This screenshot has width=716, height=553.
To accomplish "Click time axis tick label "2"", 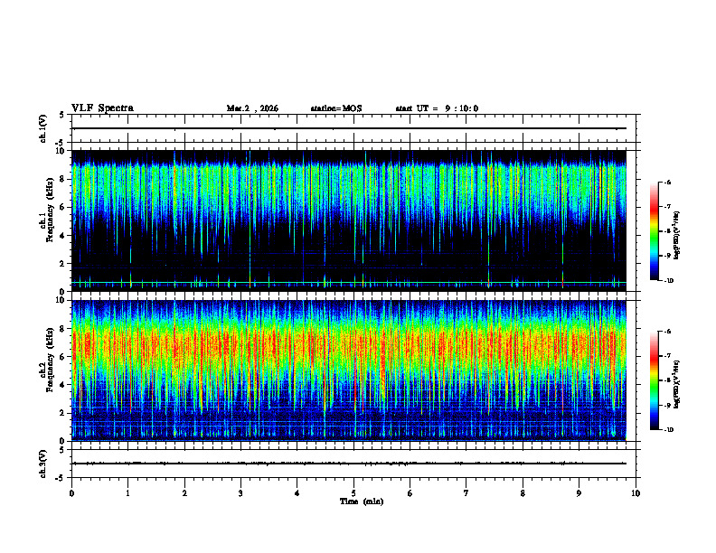I will coord(184,493).
